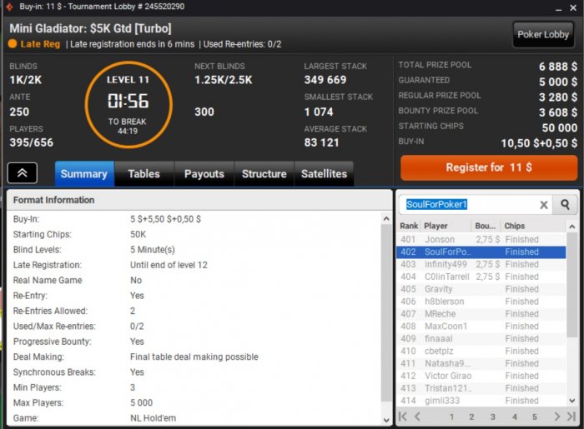Click the Poker Lobby button
Viewport: 584px width, 429px height.
543,35
